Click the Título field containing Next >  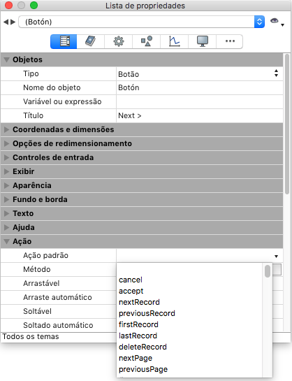(200, 115)
